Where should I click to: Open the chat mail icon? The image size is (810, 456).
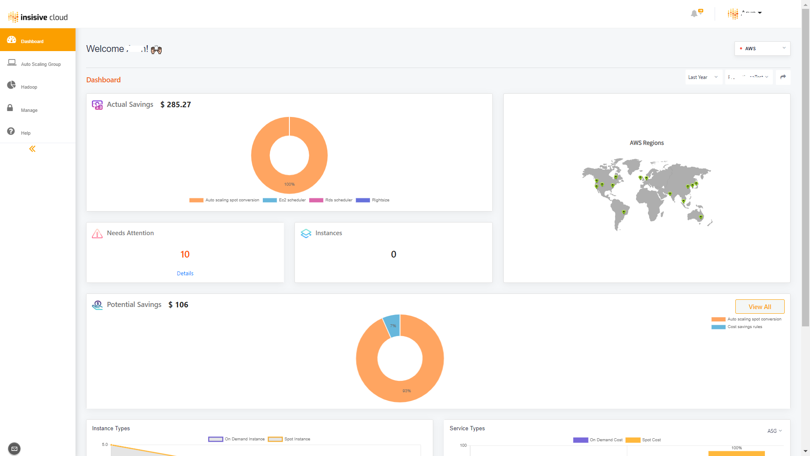[14, 448]
